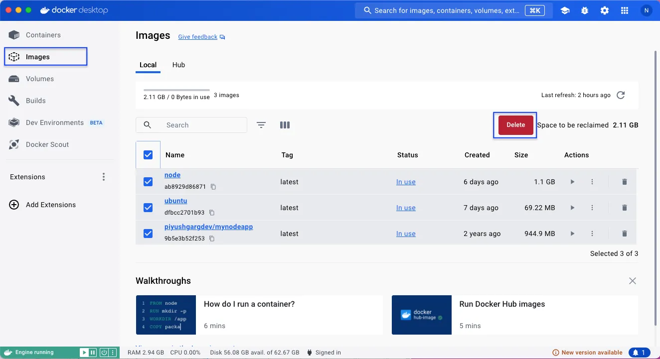The height and width of the screenshot is (359, 660).
Task: Sort images by Created column
Action: point(477,155)
